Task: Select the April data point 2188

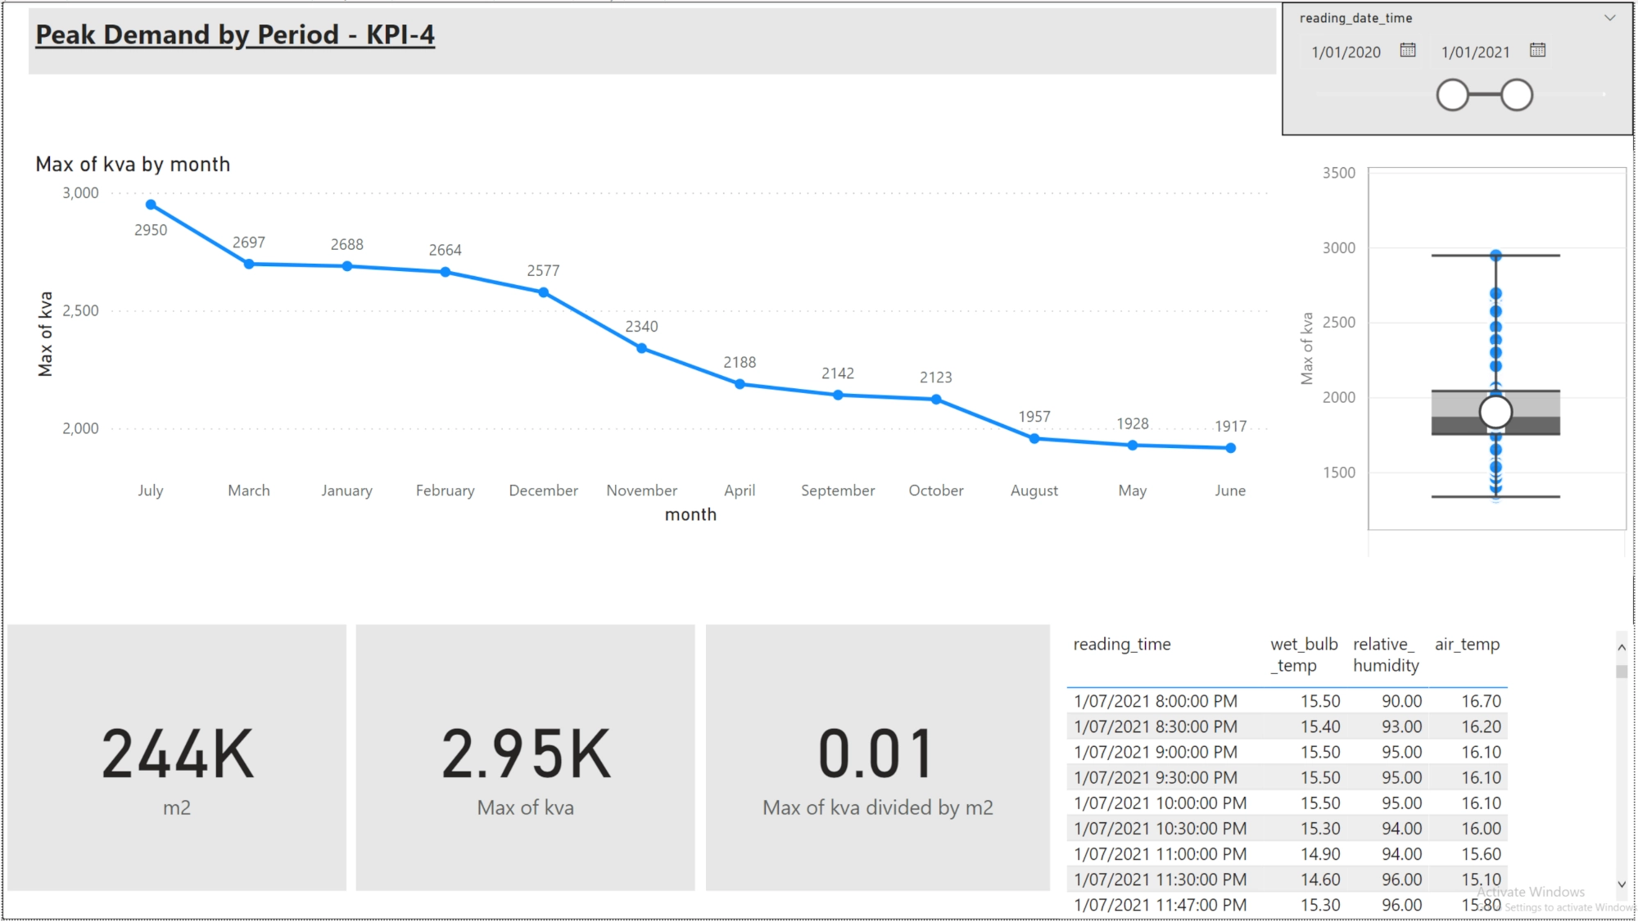Action: pos(740,384)
